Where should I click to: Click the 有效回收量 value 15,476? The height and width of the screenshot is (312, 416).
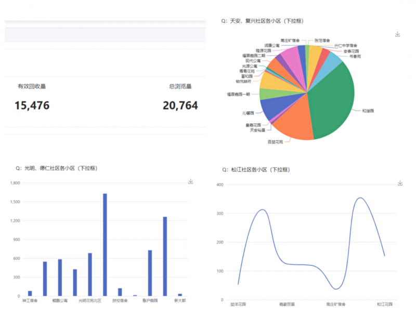[x=32, y=106]
